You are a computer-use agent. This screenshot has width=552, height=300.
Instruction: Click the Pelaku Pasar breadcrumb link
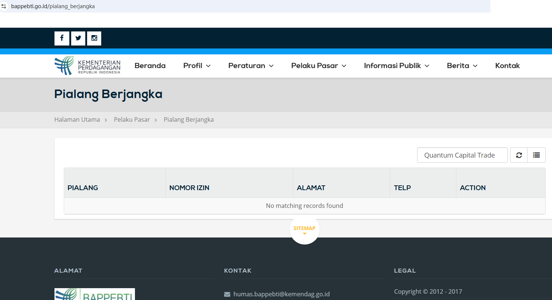[132, 119]
